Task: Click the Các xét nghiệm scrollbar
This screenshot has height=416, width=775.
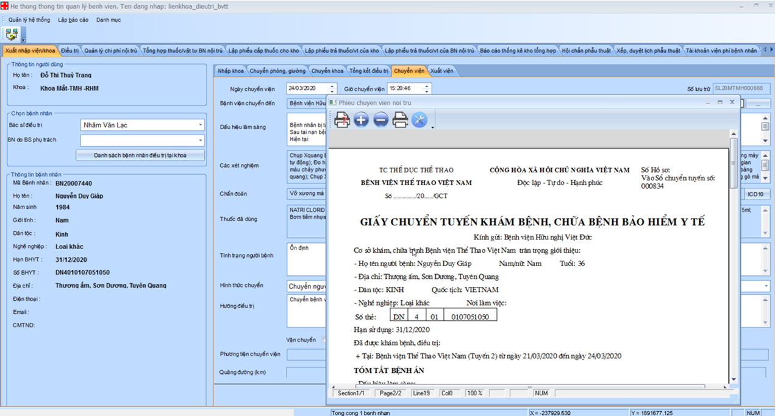Action: pyautogui.click(x=765, y=166)
